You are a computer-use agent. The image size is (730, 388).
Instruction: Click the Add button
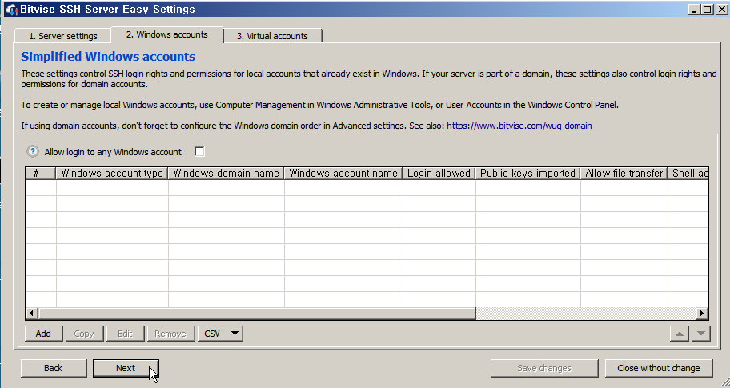click(x=43, y=333)
